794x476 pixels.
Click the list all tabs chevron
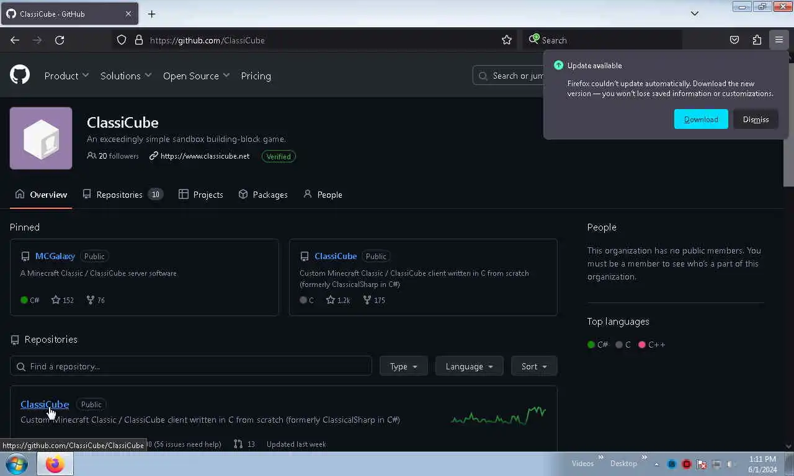coord(695,14)
